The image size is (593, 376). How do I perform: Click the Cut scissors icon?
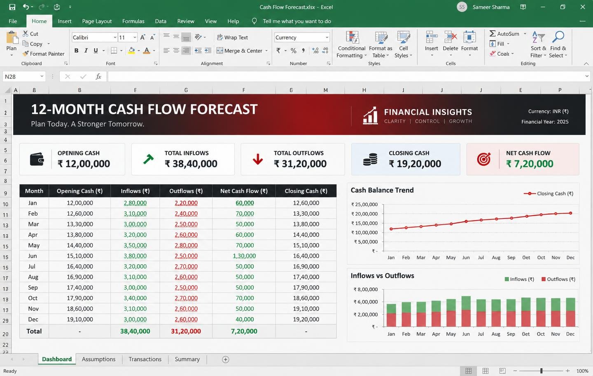25,34
